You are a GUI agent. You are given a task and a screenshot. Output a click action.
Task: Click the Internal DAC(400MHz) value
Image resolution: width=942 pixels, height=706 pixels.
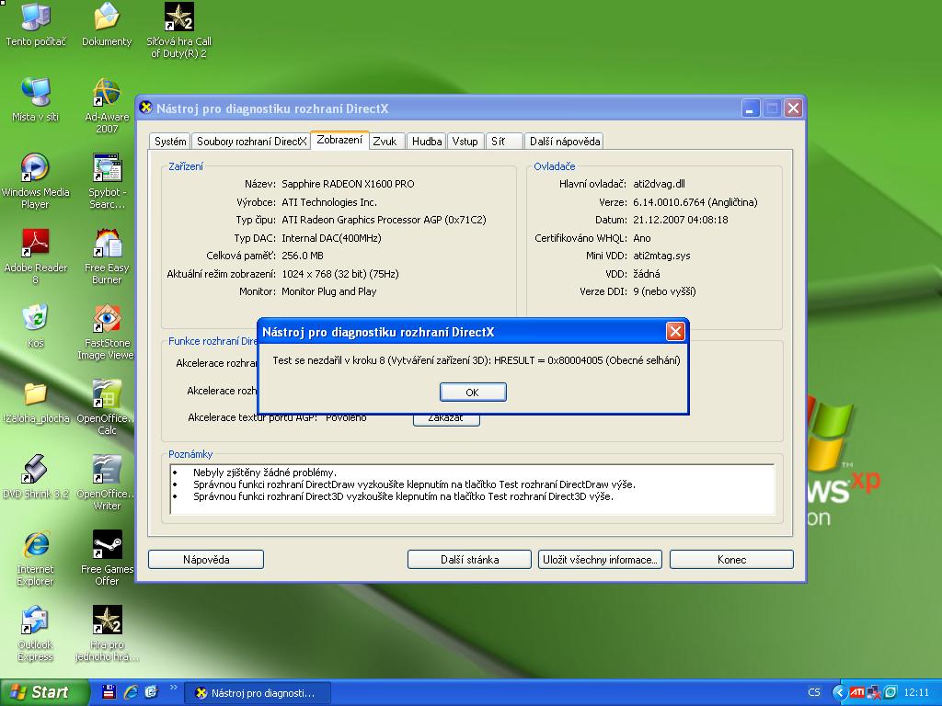[x=331, y=238]
